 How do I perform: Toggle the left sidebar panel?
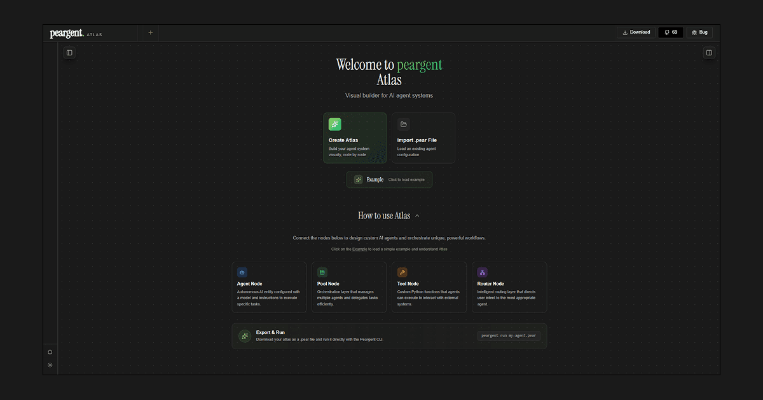coord(69,53)
